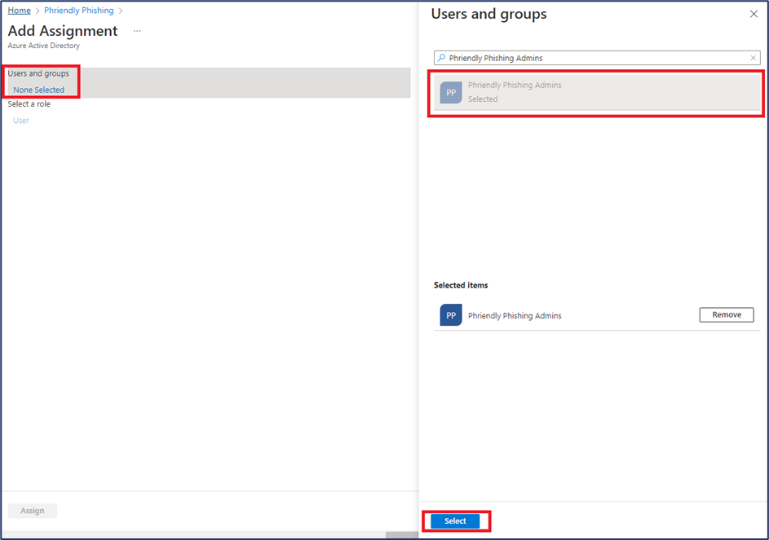Open the Phriendly Phishing breadcrumb link
This screenshot has height=540, width=769.
[x=78, y=11]
